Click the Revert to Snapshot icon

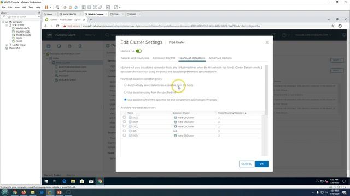[71, 7]
